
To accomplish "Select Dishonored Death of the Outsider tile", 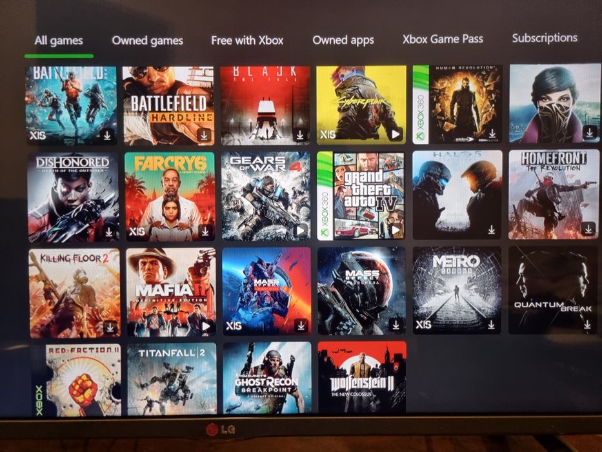I will [x=74, y=198].
